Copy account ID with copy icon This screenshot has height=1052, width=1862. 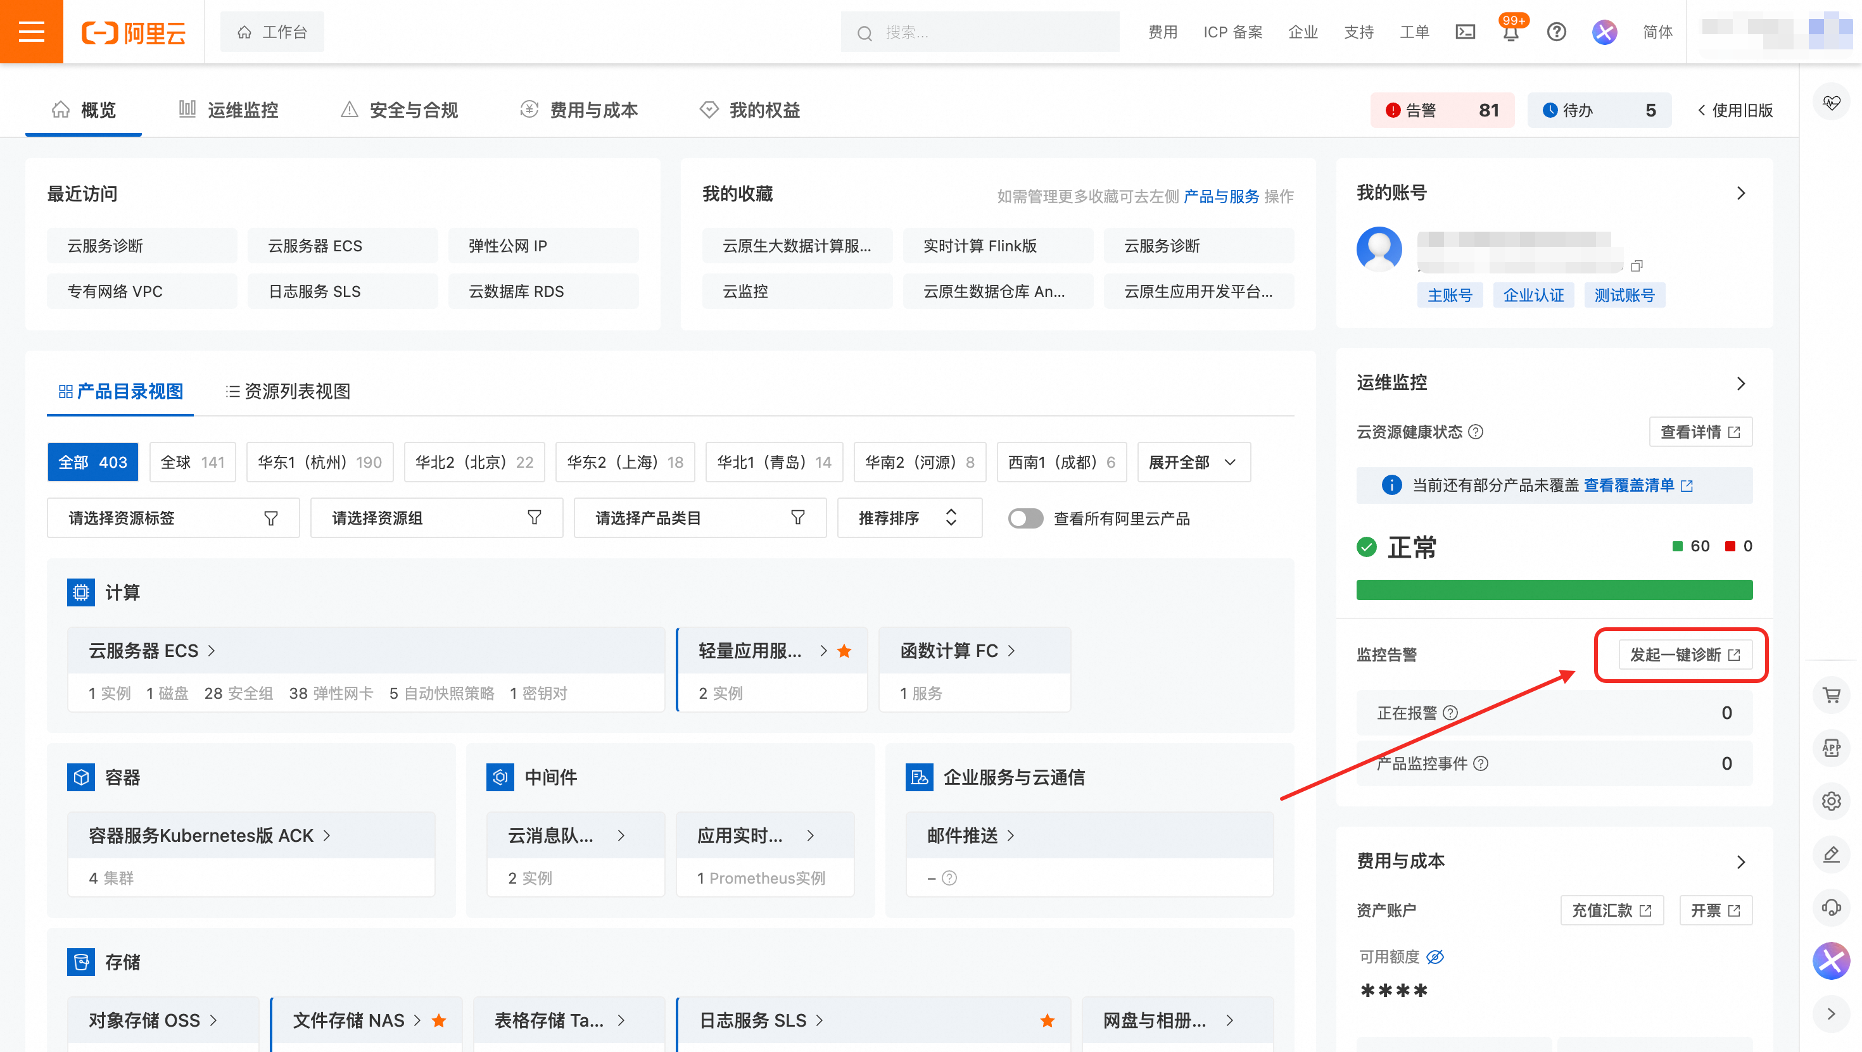1637,266
